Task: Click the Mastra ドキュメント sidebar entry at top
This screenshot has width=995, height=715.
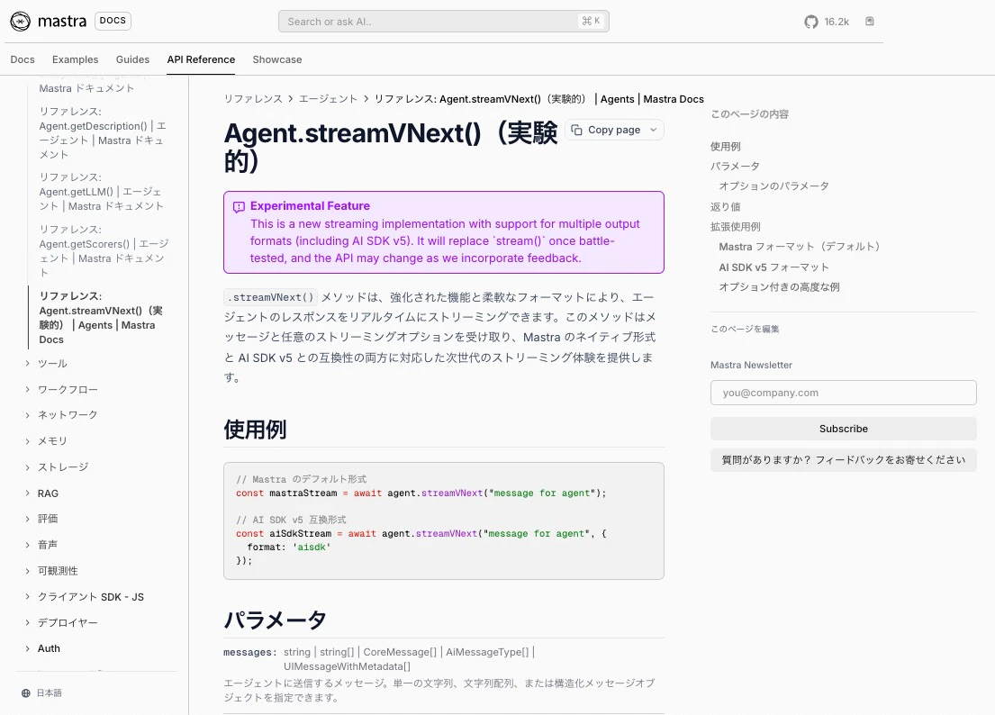Action: 86,88
